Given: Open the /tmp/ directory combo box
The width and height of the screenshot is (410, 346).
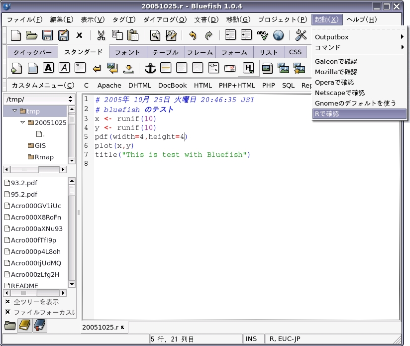Looking at the screenshot, I should click(39, 99).
